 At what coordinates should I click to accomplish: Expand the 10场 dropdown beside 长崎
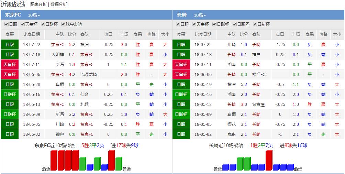(x=200, y=15)
